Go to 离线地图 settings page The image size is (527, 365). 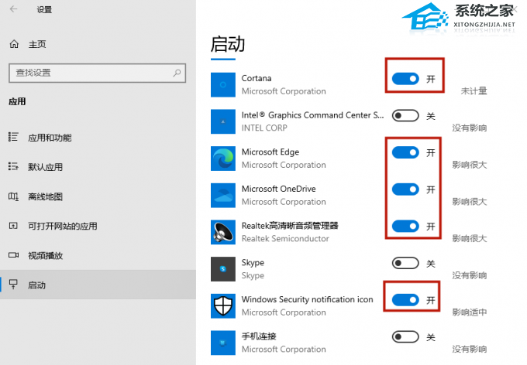pyautogui.click(x=44, y=196)
